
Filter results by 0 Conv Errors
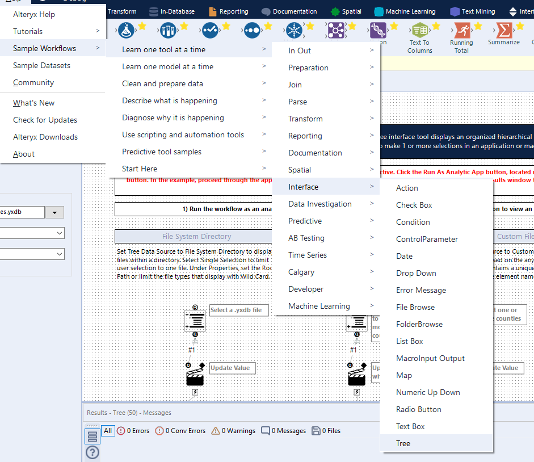[180, 431]
